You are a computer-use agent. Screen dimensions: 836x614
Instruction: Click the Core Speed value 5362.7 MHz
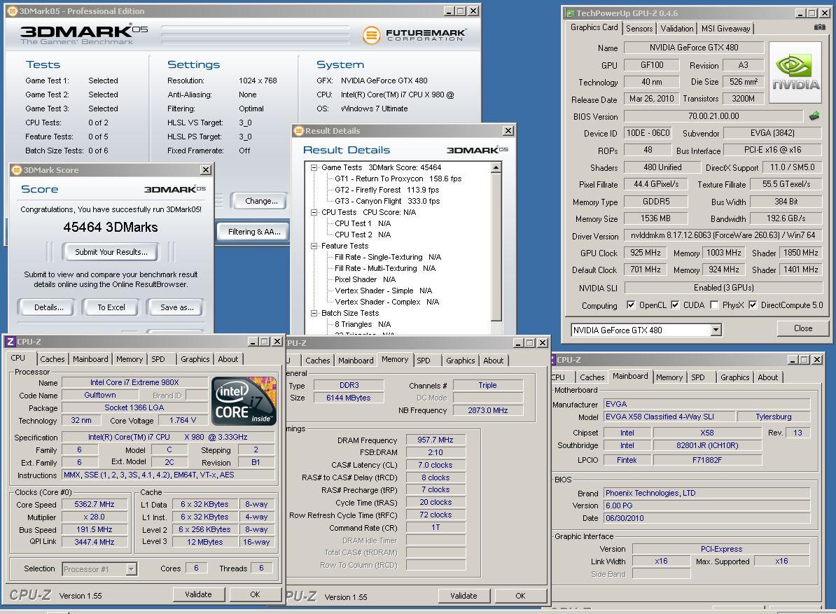95,504
